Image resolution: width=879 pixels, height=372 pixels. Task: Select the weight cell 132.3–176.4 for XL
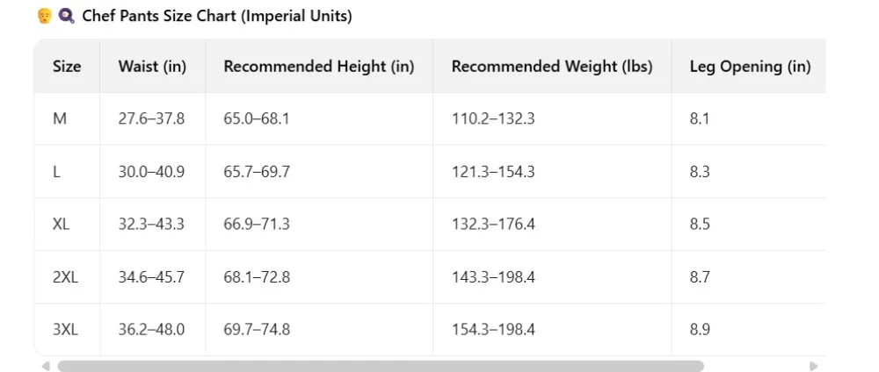tap(493, 225)
